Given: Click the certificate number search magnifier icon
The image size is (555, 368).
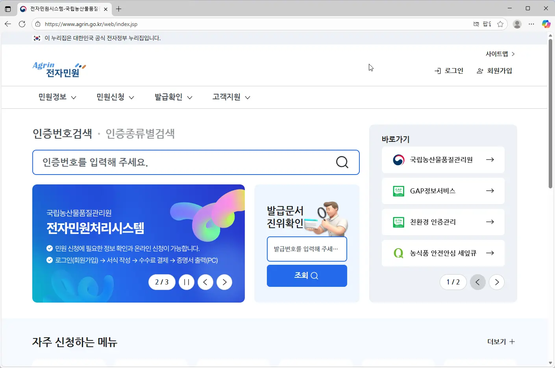Looking at the screenshot, I should coord(341,162).
